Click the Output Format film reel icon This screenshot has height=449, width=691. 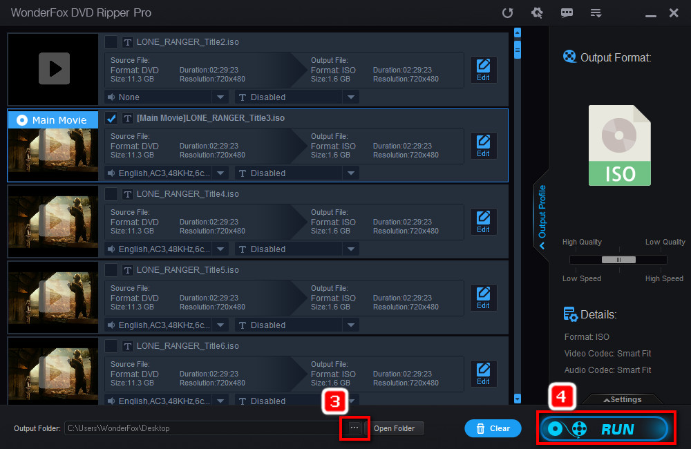point(569,57)
